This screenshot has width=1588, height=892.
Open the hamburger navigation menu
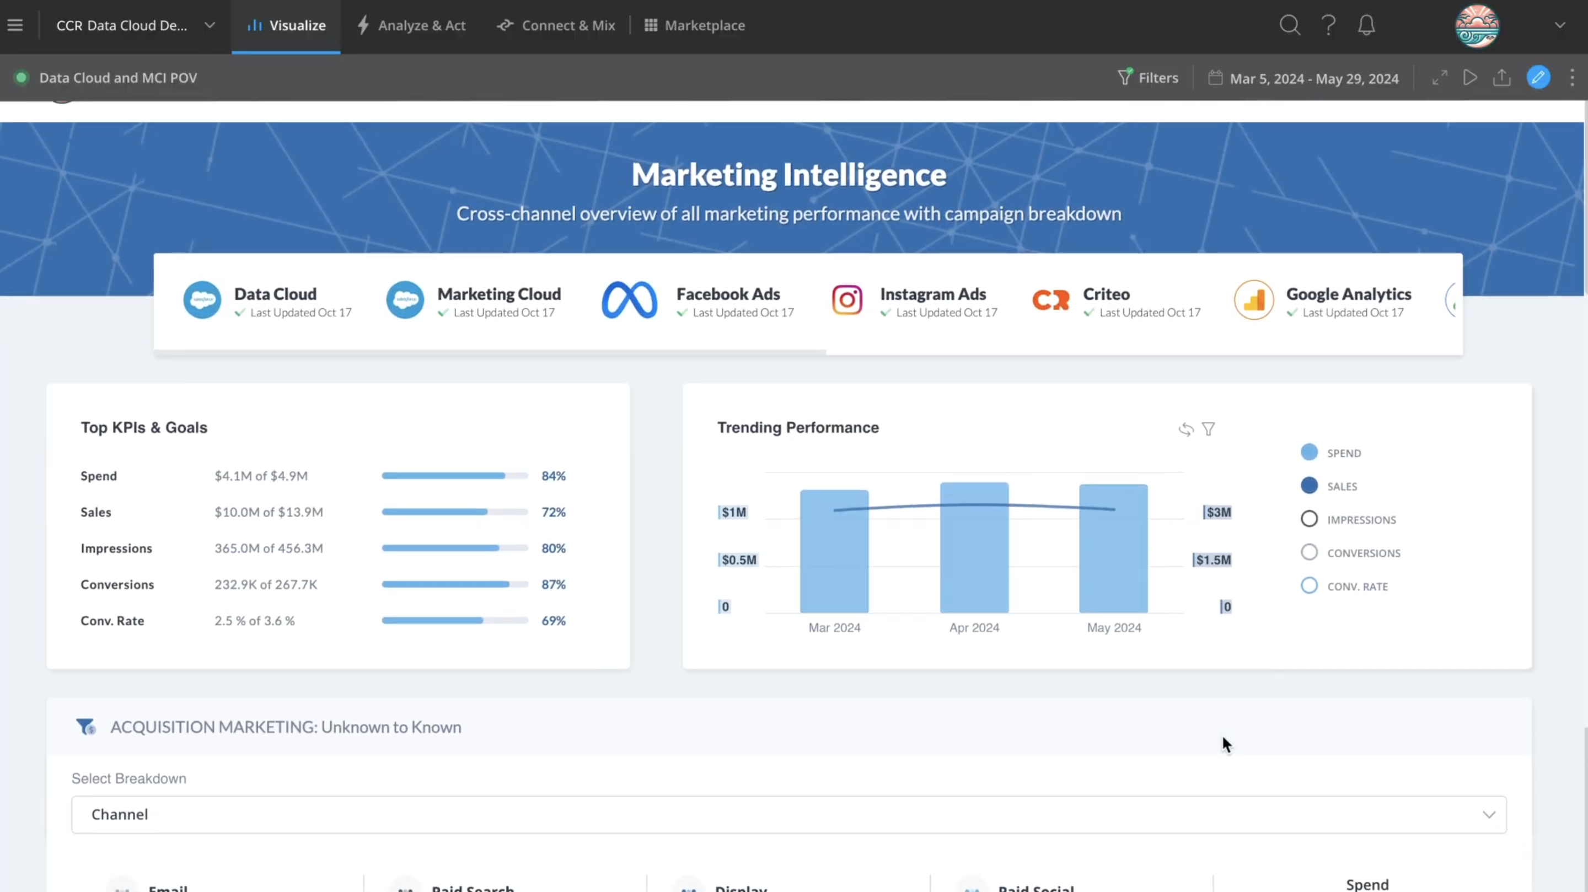(x=15, y=25)
